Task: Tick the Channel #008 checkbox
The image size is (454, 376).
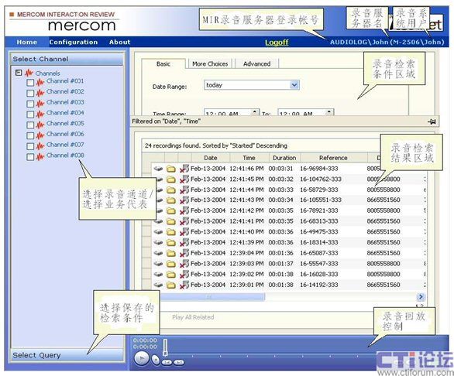Action: point(30,157)
